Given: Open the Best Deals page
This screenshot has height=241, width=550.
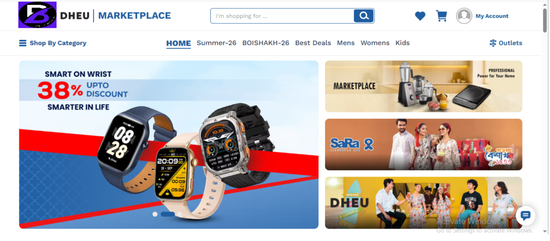Looking at the screenshot, I should tap(313, 43).
